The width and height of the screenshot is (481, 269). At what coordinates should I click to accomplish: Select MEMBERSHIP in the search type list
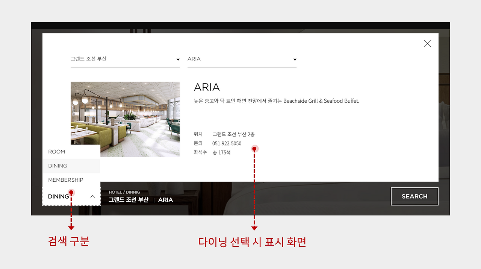(71, 180)
